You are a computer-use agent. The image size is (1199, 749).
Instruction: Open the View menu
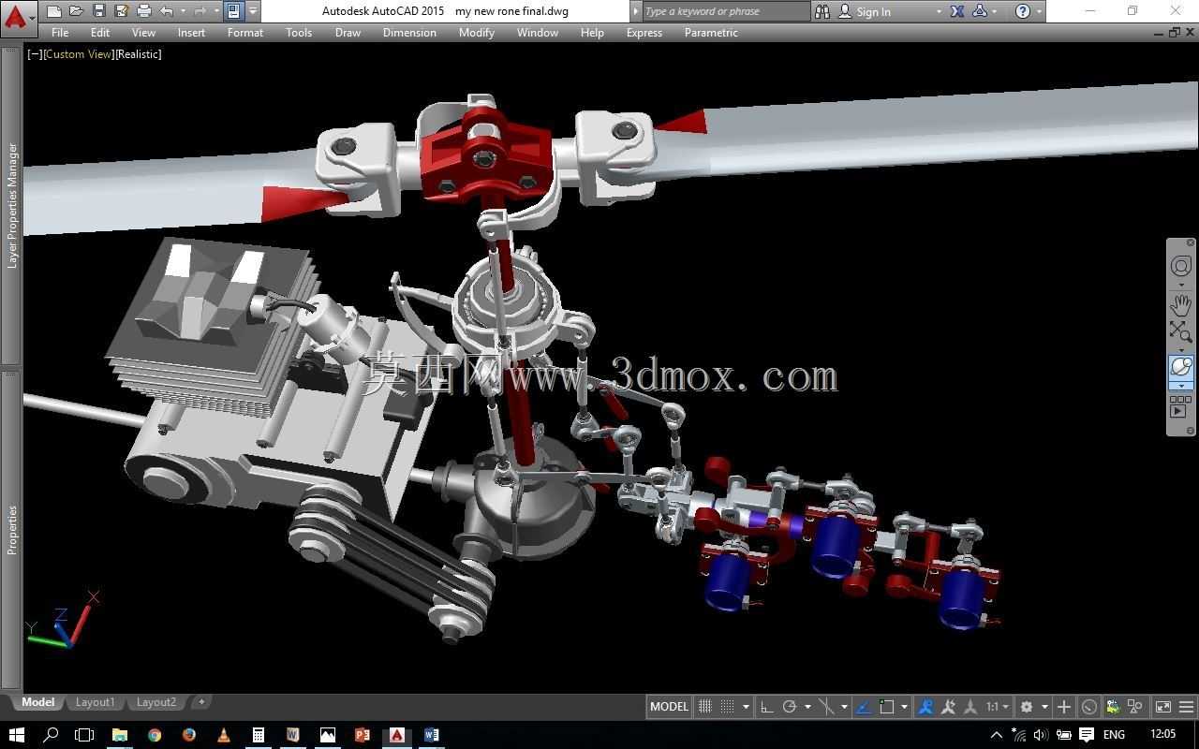pyautogui.click(x=143, y=33)
